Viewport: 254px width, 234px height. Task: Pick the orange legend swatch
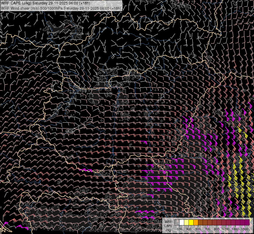tap(196, 223)
